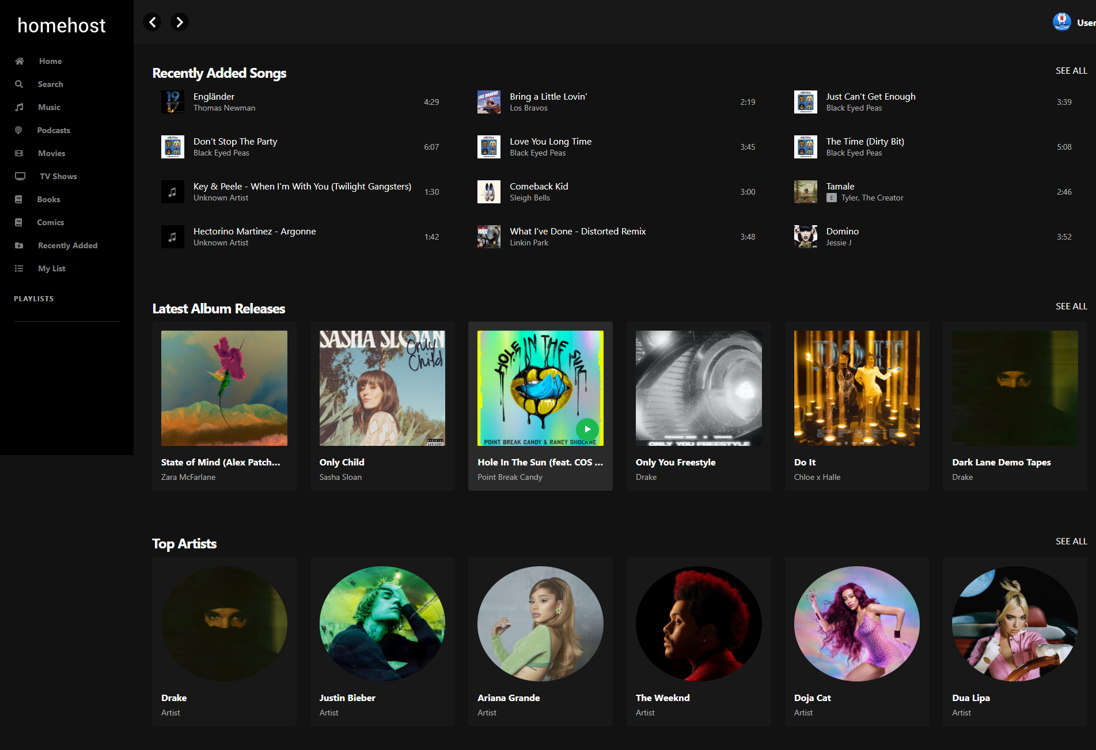Click the TV Shows monitor icon

pos(20,176)
